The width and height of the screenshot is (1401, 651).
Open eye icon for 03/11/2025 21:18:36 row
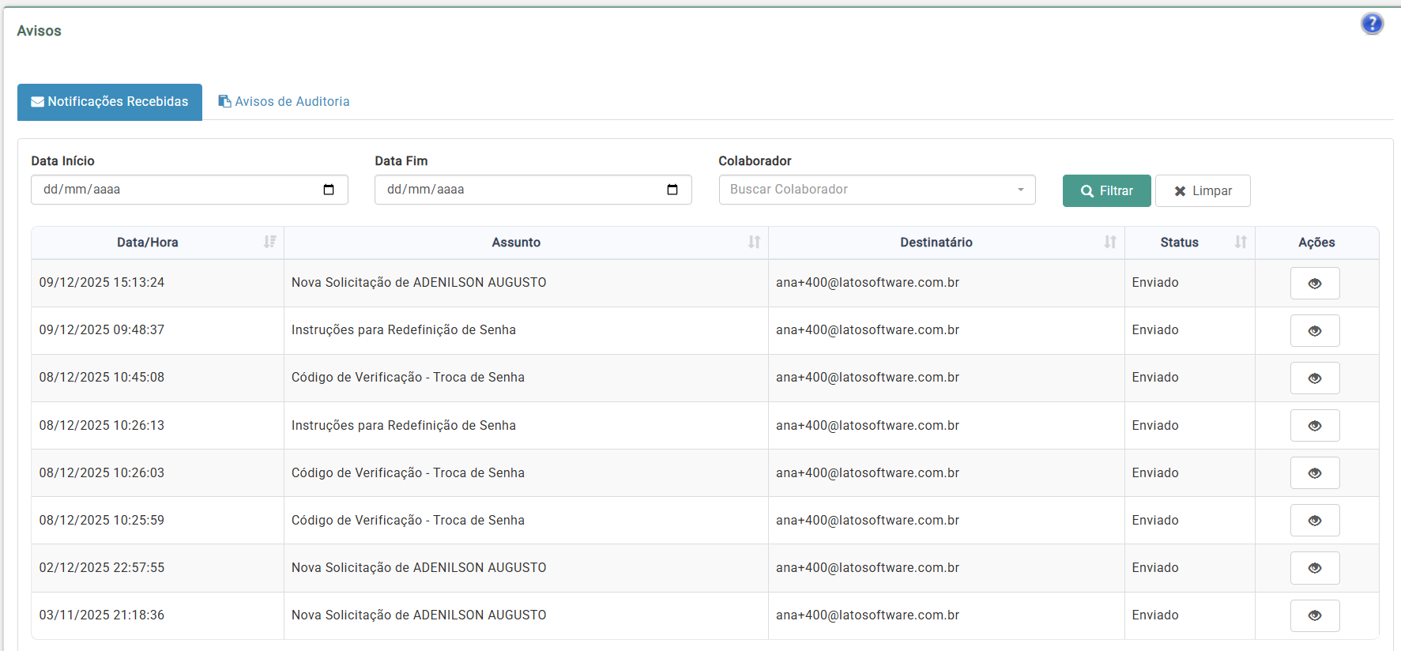click(x=1314, y=615)
